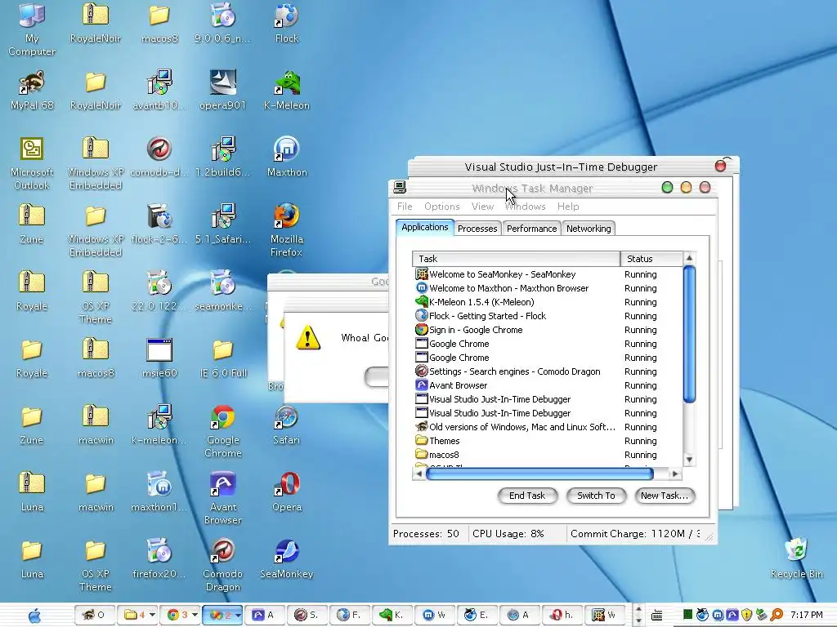Select the firefox20 installer icon

(x=159, y=558)
